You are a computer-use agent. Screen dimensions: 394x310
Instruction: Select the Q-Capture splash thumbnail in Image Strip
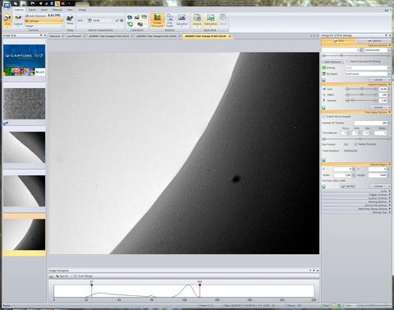[x=25, y=60]
